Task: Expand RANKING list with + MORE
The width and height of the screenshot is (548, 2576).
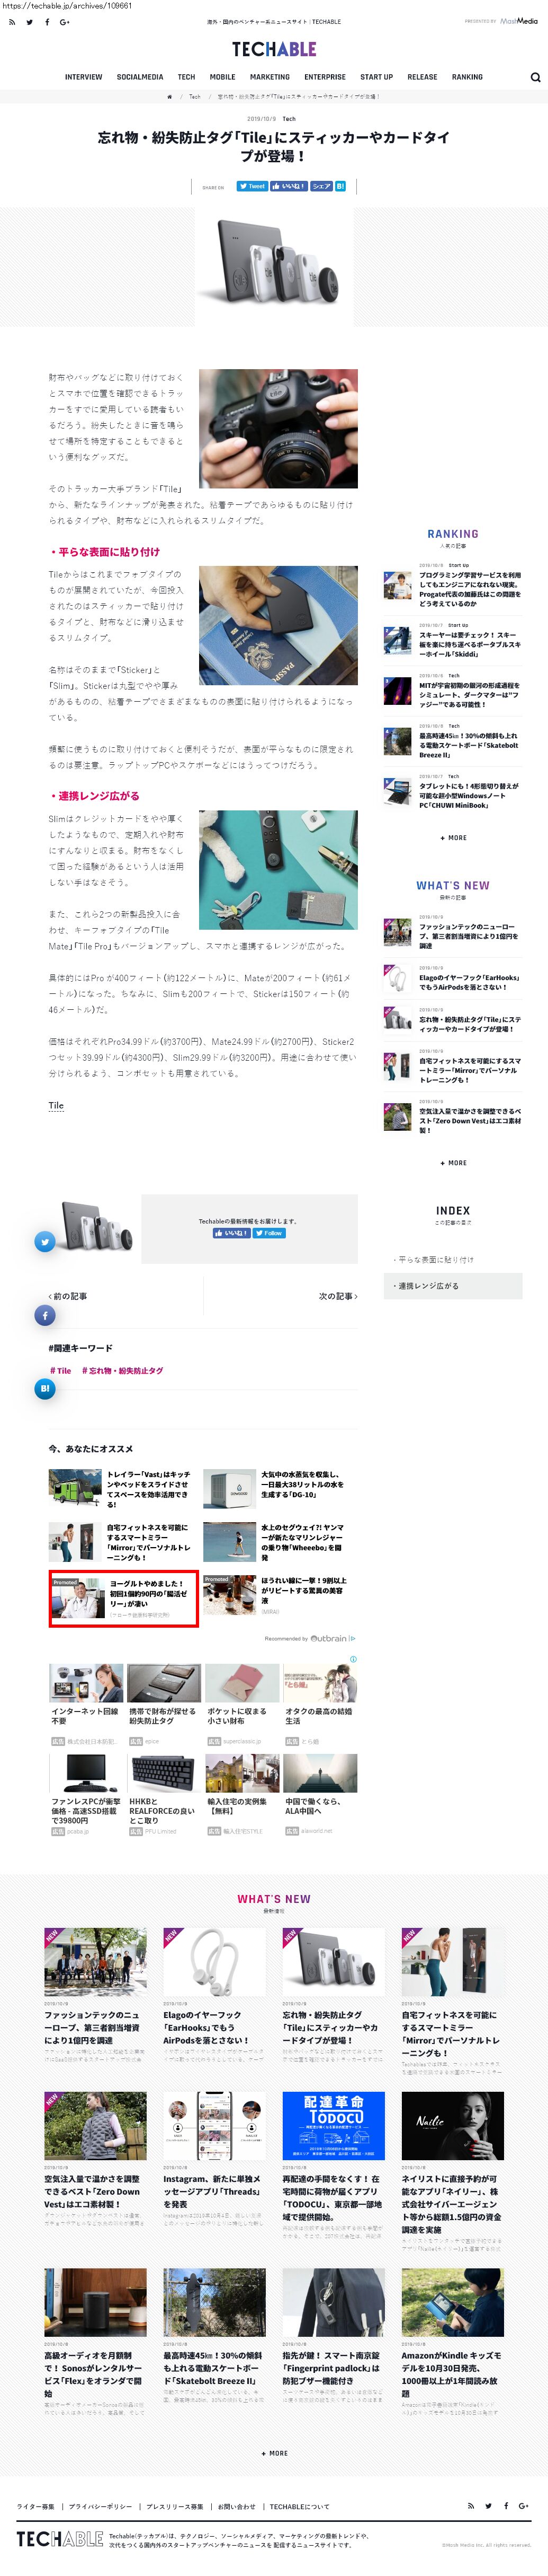Action: (x=453, y=838)
